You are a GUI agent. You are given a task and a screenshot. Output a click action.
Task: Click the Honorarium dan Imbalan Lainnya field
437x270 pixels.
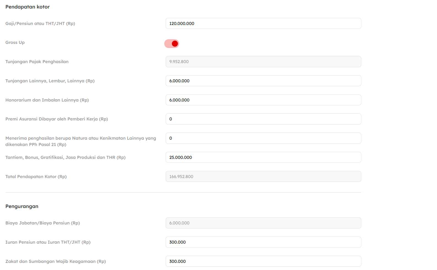(x=263, y=100)
